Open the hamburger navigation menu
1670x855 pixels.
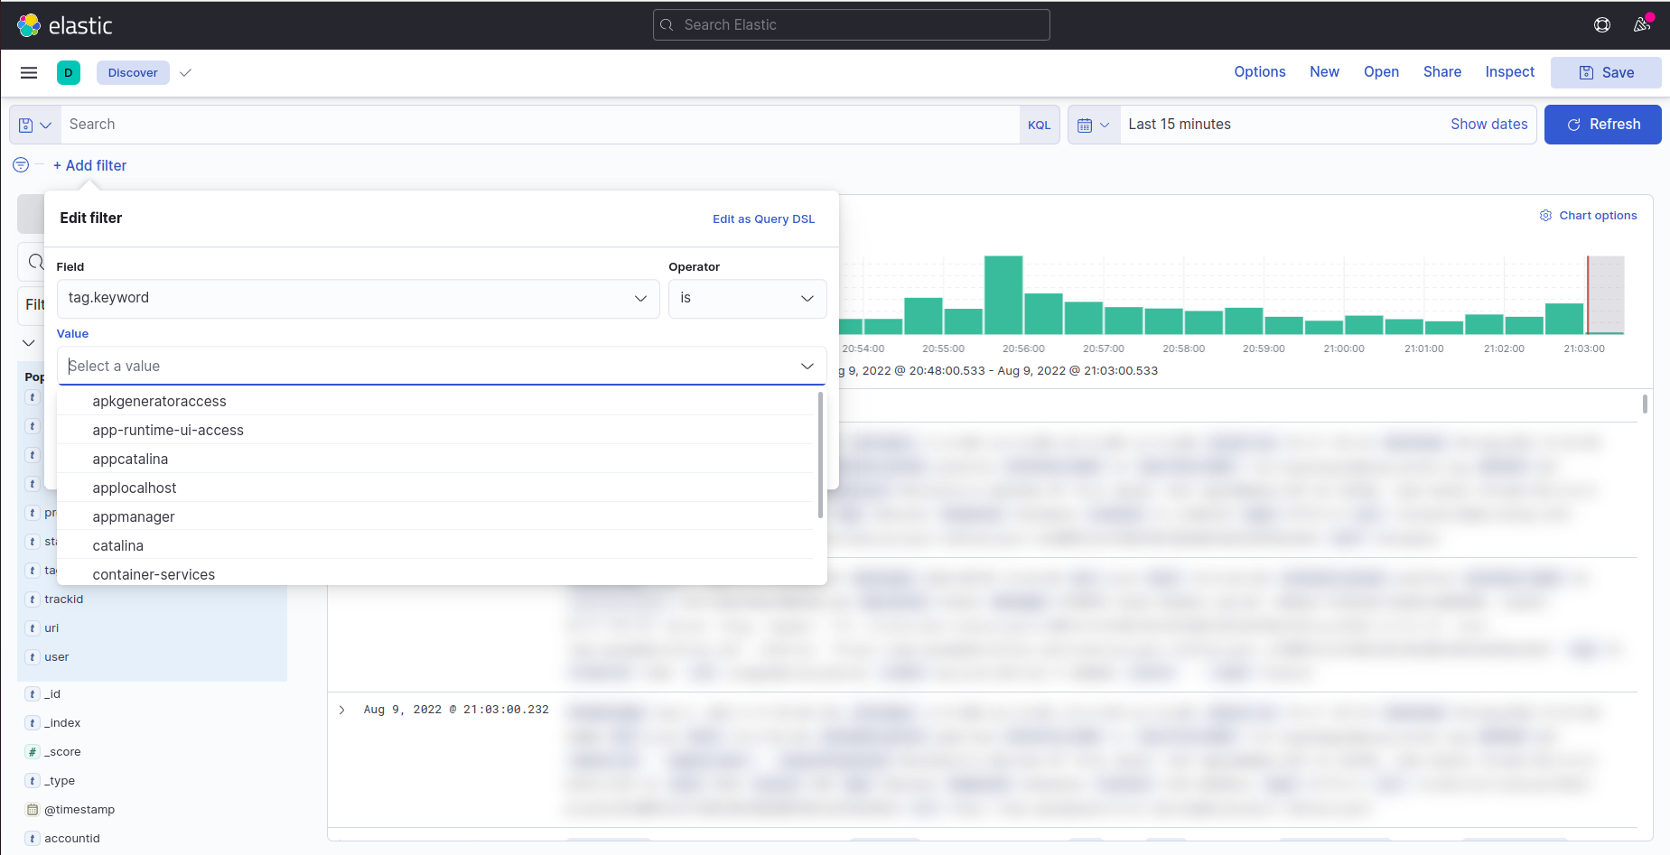(x=29, y=73)
